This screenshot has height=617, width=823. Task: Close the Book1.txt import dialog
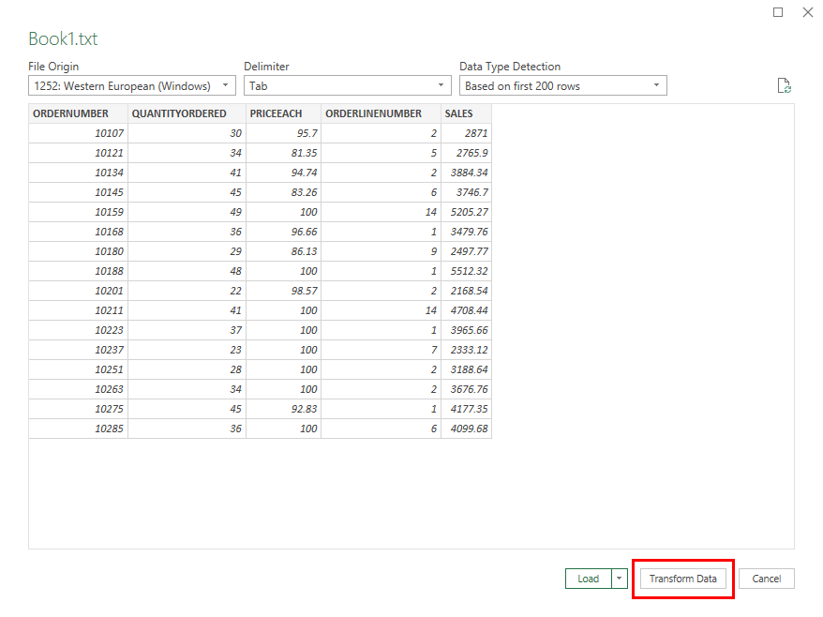(808, 12)
